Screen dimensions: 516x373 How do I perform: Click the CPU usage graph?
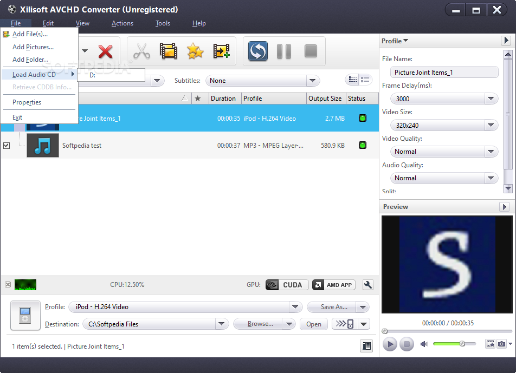point(25,285)
